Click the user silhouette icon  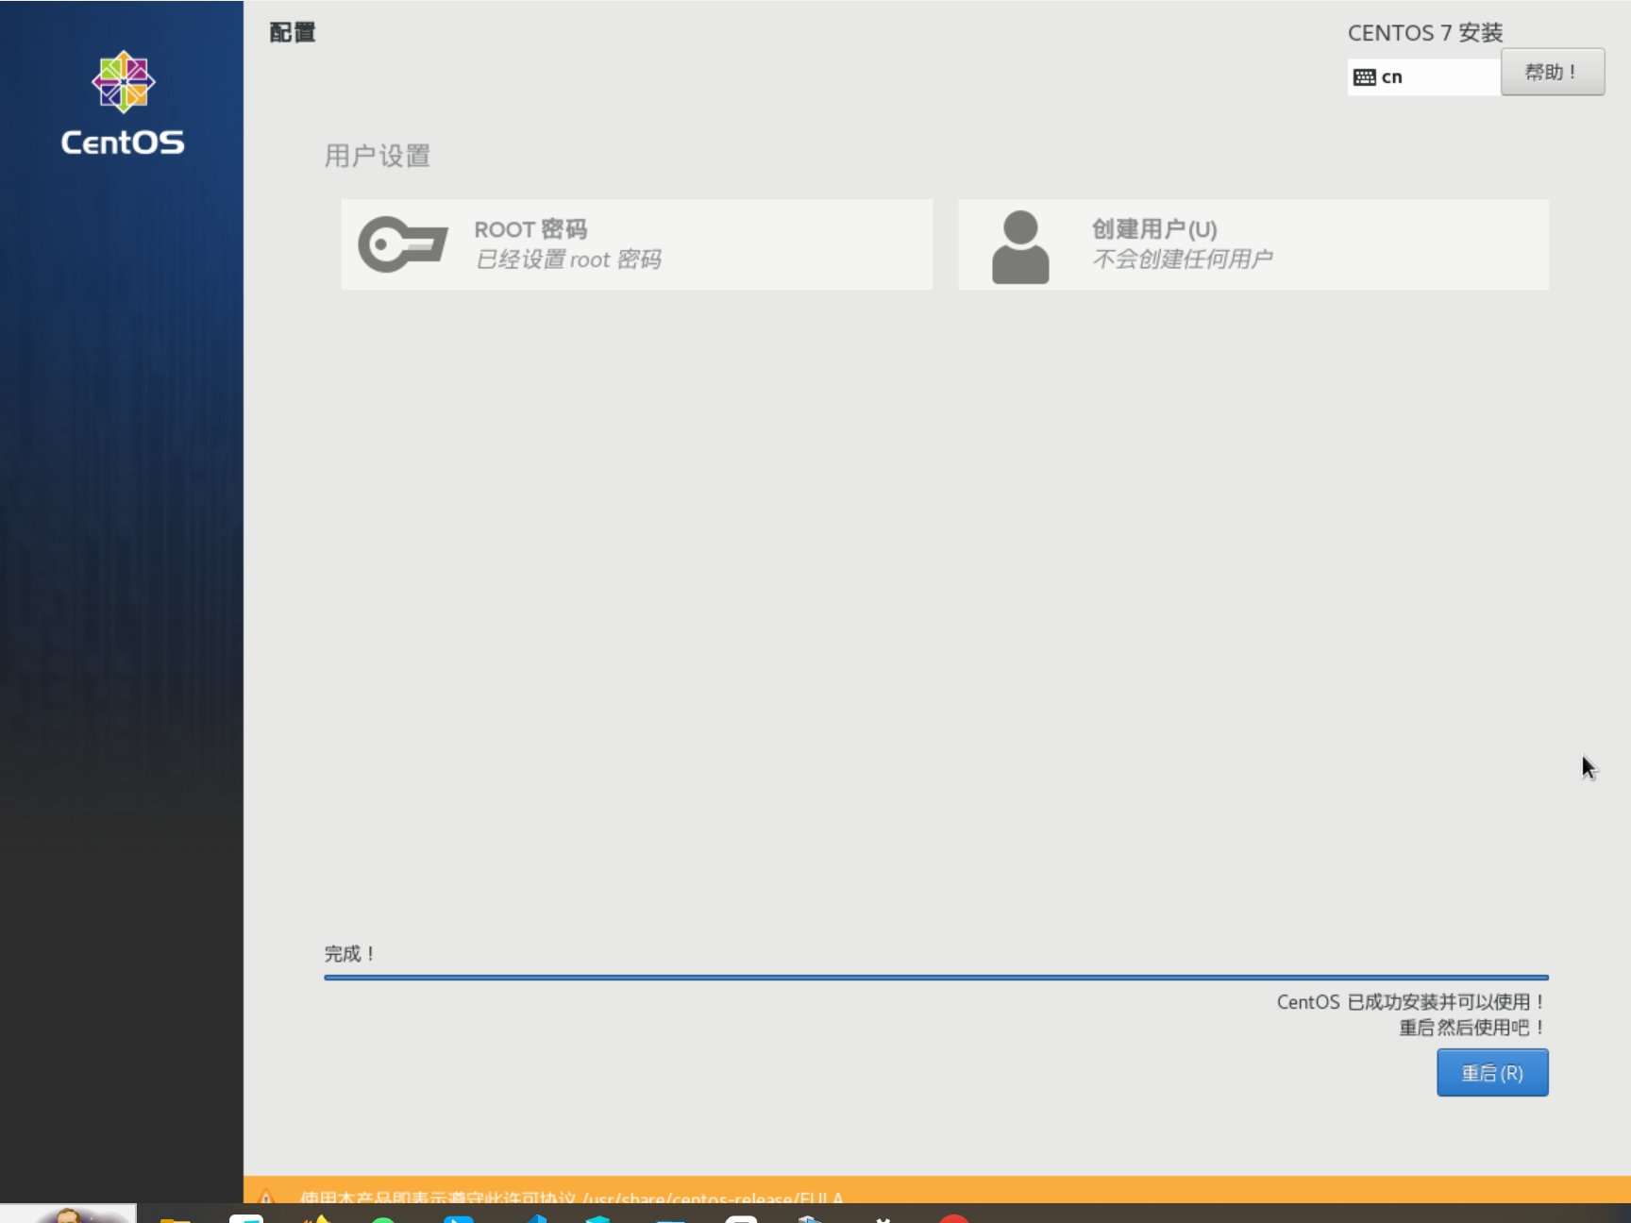1020,246
